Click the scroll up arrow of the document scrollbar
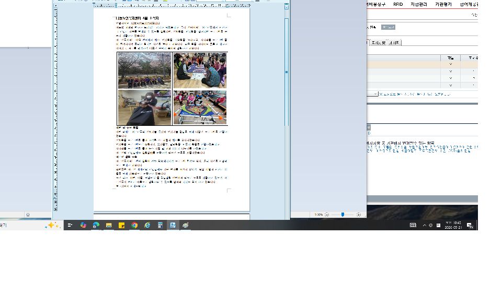Viewport: 502px width, 282px height. tap(287, 6)
